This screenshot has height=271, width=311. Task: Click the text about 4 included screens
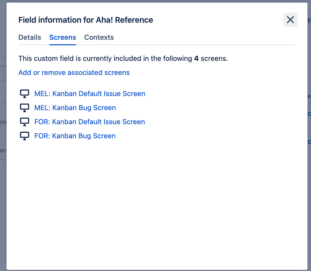coord(123,58)
